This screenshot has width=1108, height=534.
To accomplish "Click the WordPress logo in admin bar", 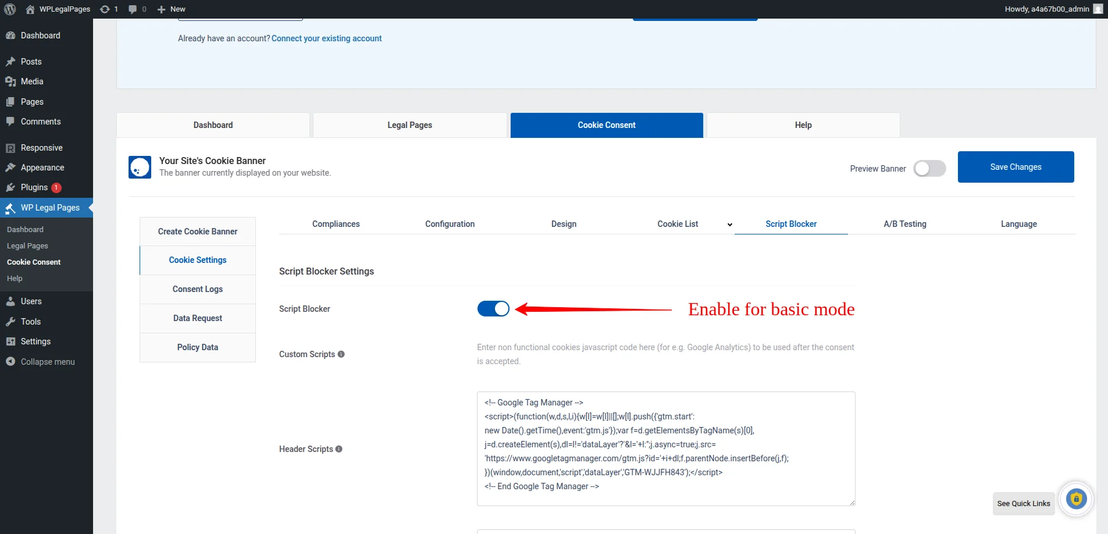I will coord(9,9).
